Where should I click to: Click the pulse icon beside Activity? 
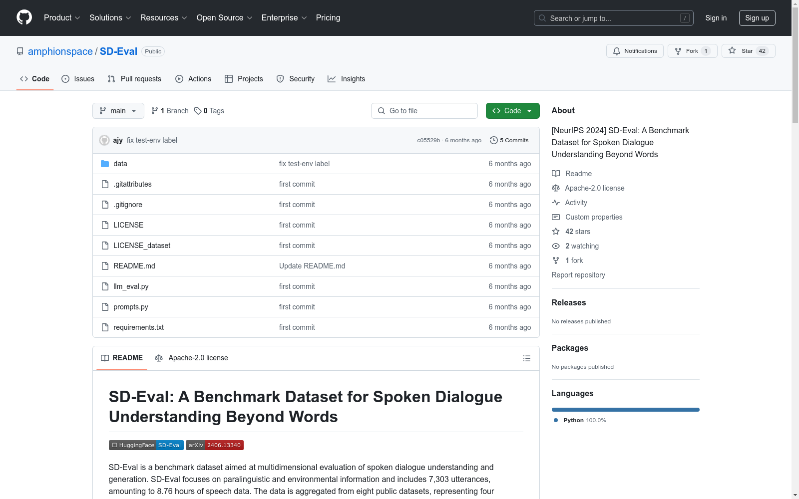[556, 203]
